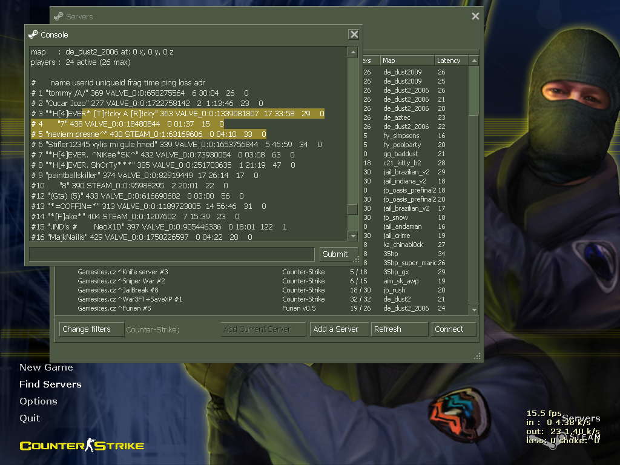Select Gamesites.cz ^War3FT+SaveXP #1 server

pos(262,299)
